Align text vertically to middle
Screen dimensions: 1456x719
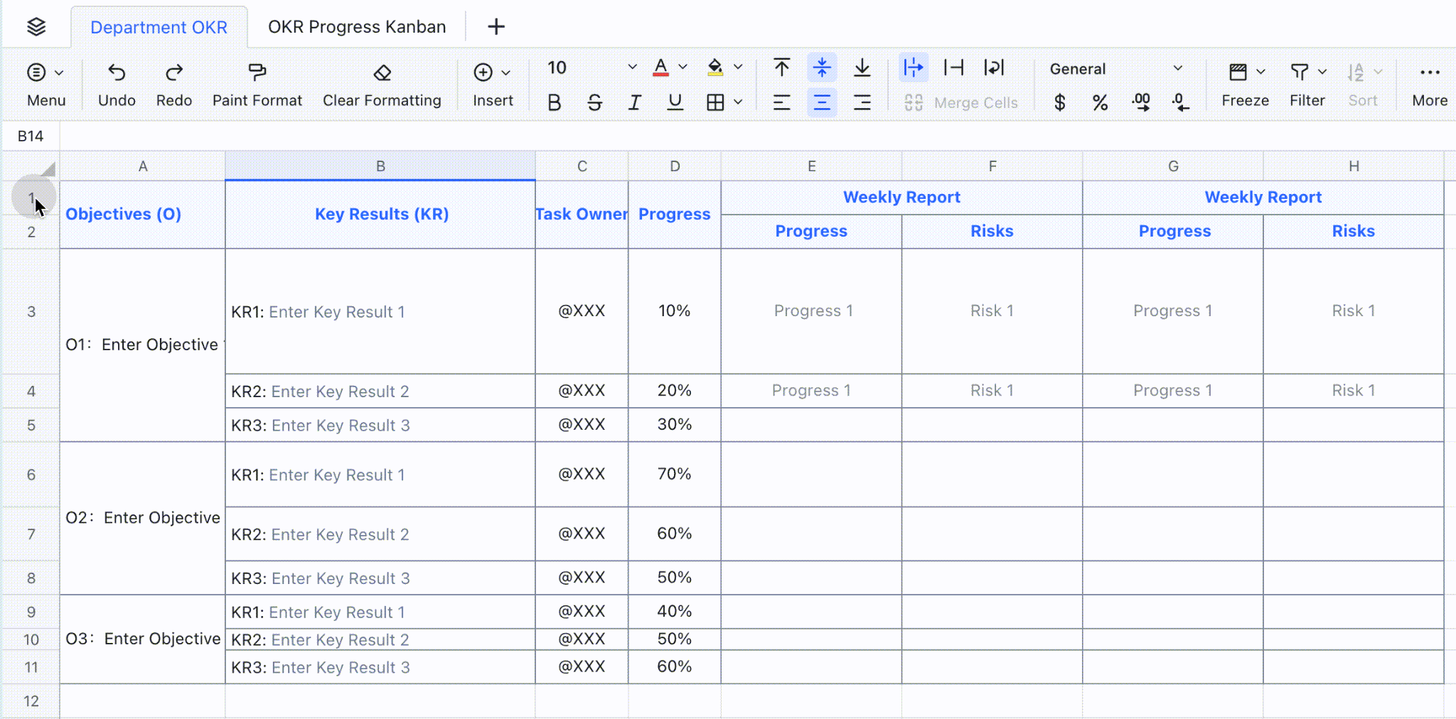coord(822,67)
